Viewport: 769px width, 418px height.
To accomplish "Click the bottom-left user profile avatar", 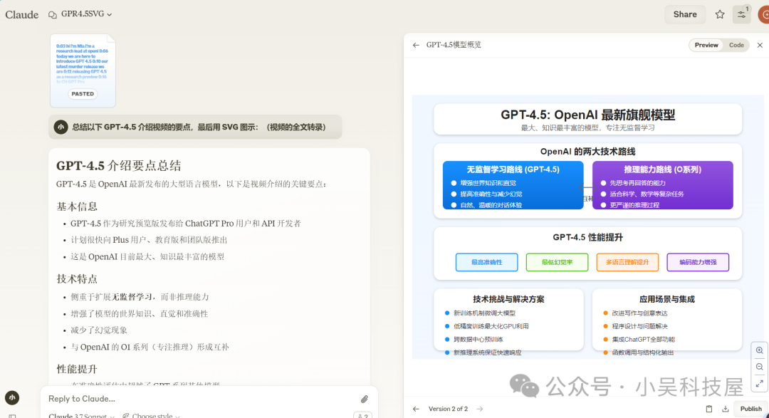I will pos(12,397).
